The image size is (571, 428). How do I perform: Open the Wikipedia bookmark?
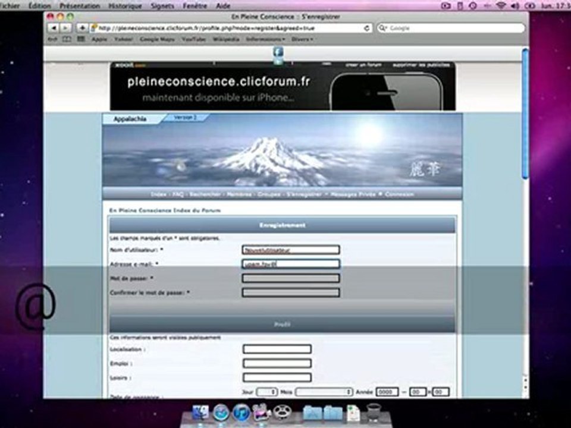click(x=226, y=39)
